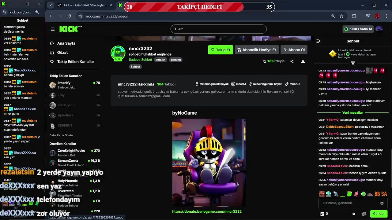Click the browser zoom magnifier icon
The image size is (392, 220).
click(333, 16)
